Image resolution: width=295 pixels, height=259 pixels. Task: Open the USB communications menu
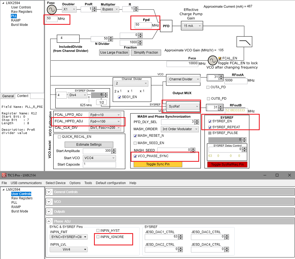pos(26,183)
